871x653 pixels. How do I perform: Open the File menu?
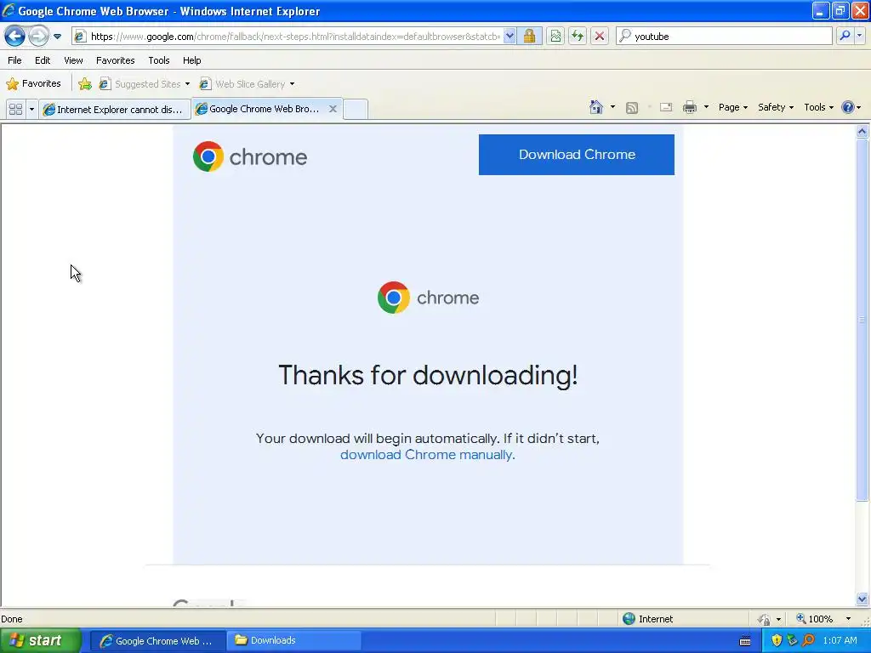(15, 60)
